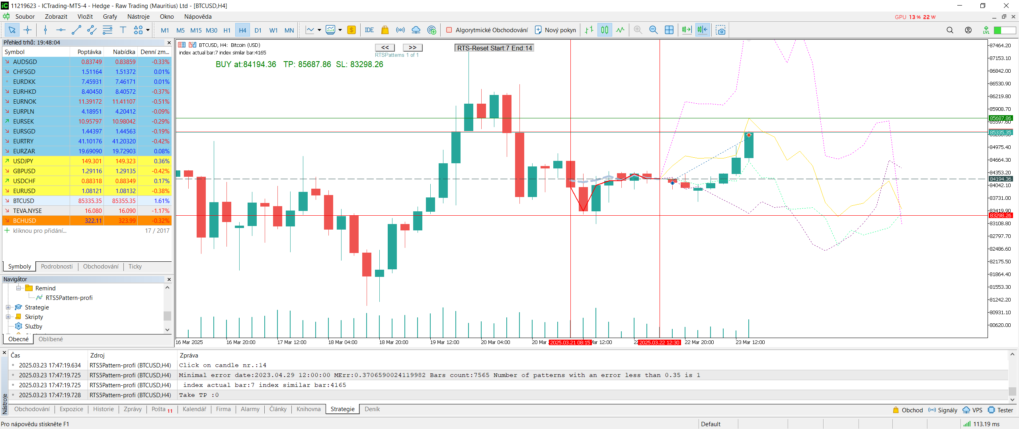
Task: Select the cursor arrow tool
Action: tap(12, 30)
